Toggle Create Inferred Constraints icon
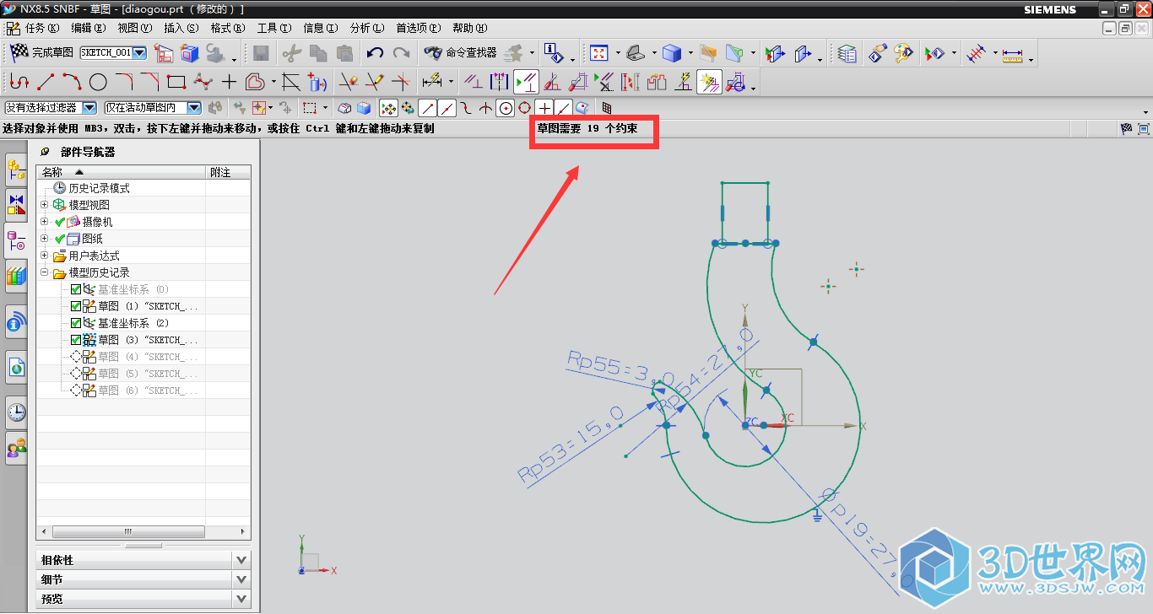Image resolution: width=1153 pixels, height=614 pixels. (x=709, y=82)
